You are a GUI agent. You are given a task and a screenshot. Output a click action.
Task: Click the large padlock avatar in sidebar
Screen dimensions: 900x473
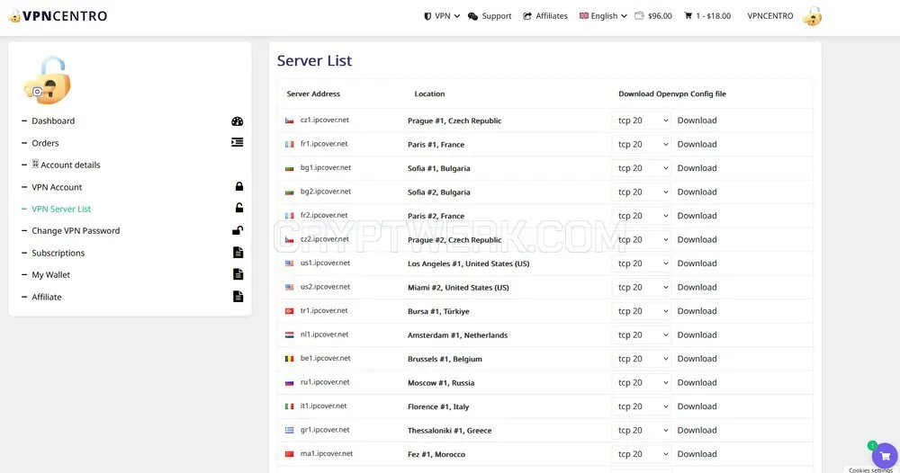pyautogui.click(x=48, y=80)
